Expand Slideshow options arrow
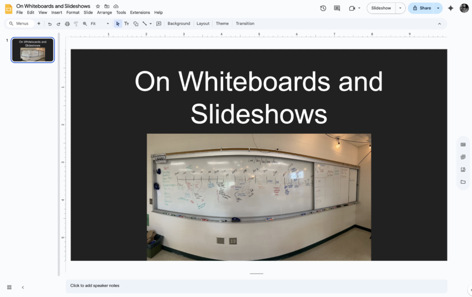The image size is (472, 297). 400,8
